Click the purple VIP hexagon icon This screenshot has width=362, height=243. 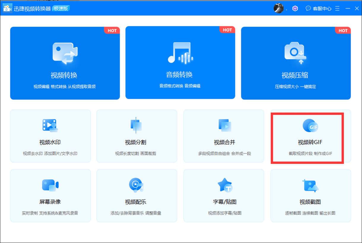(295, 9)
